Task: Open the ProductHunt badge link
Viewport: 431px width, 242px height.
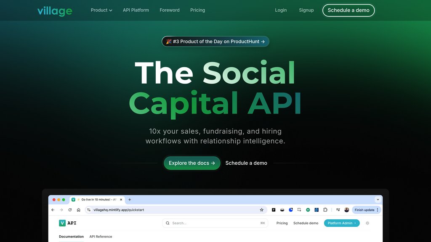Action: tap(215, 42)
